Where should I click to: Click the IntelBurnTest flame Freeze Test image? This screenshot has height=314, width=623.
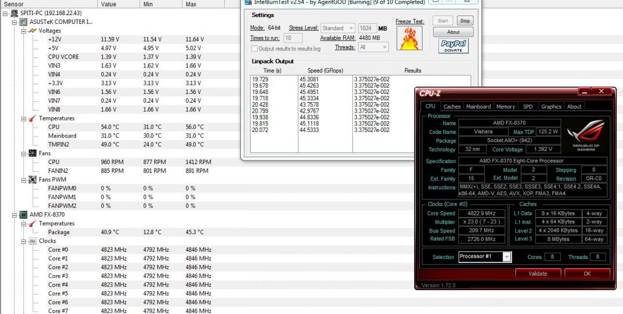point(410,38)
